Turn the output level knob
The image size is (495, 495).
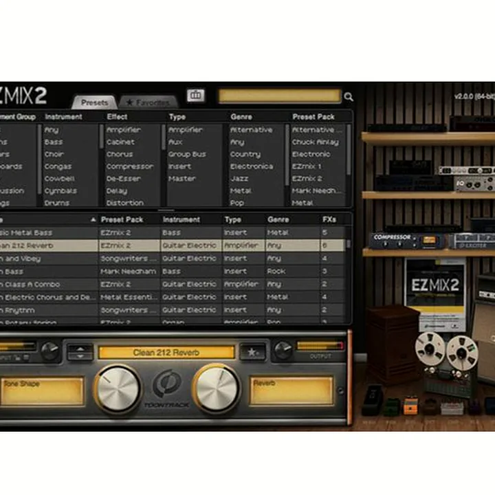(x=283, y=350)
